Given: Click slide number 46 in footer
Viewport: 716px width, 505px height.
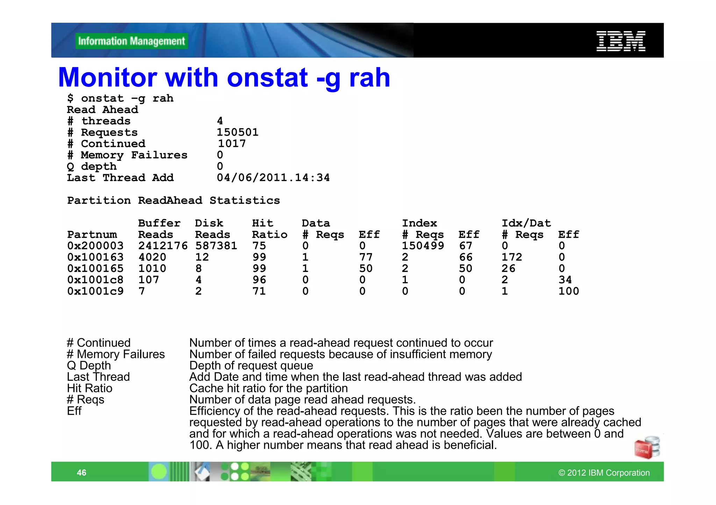Looking at the screenshot, I should [81, 473].
